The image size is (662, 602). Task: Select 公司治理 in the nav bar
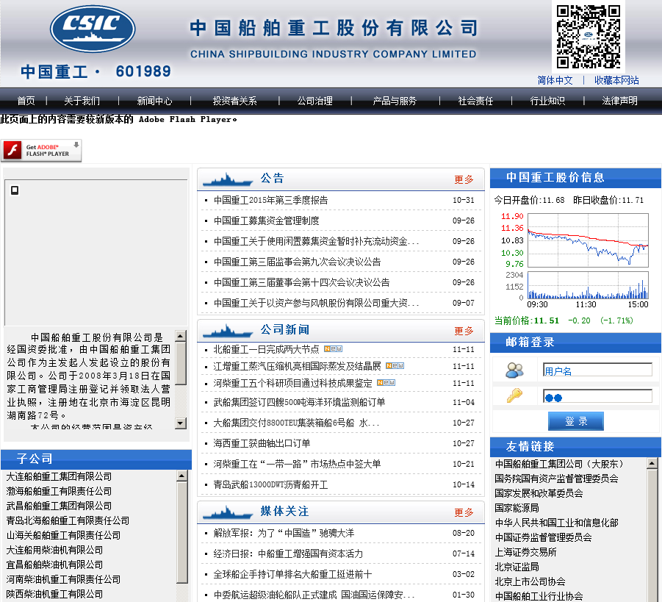314,101
